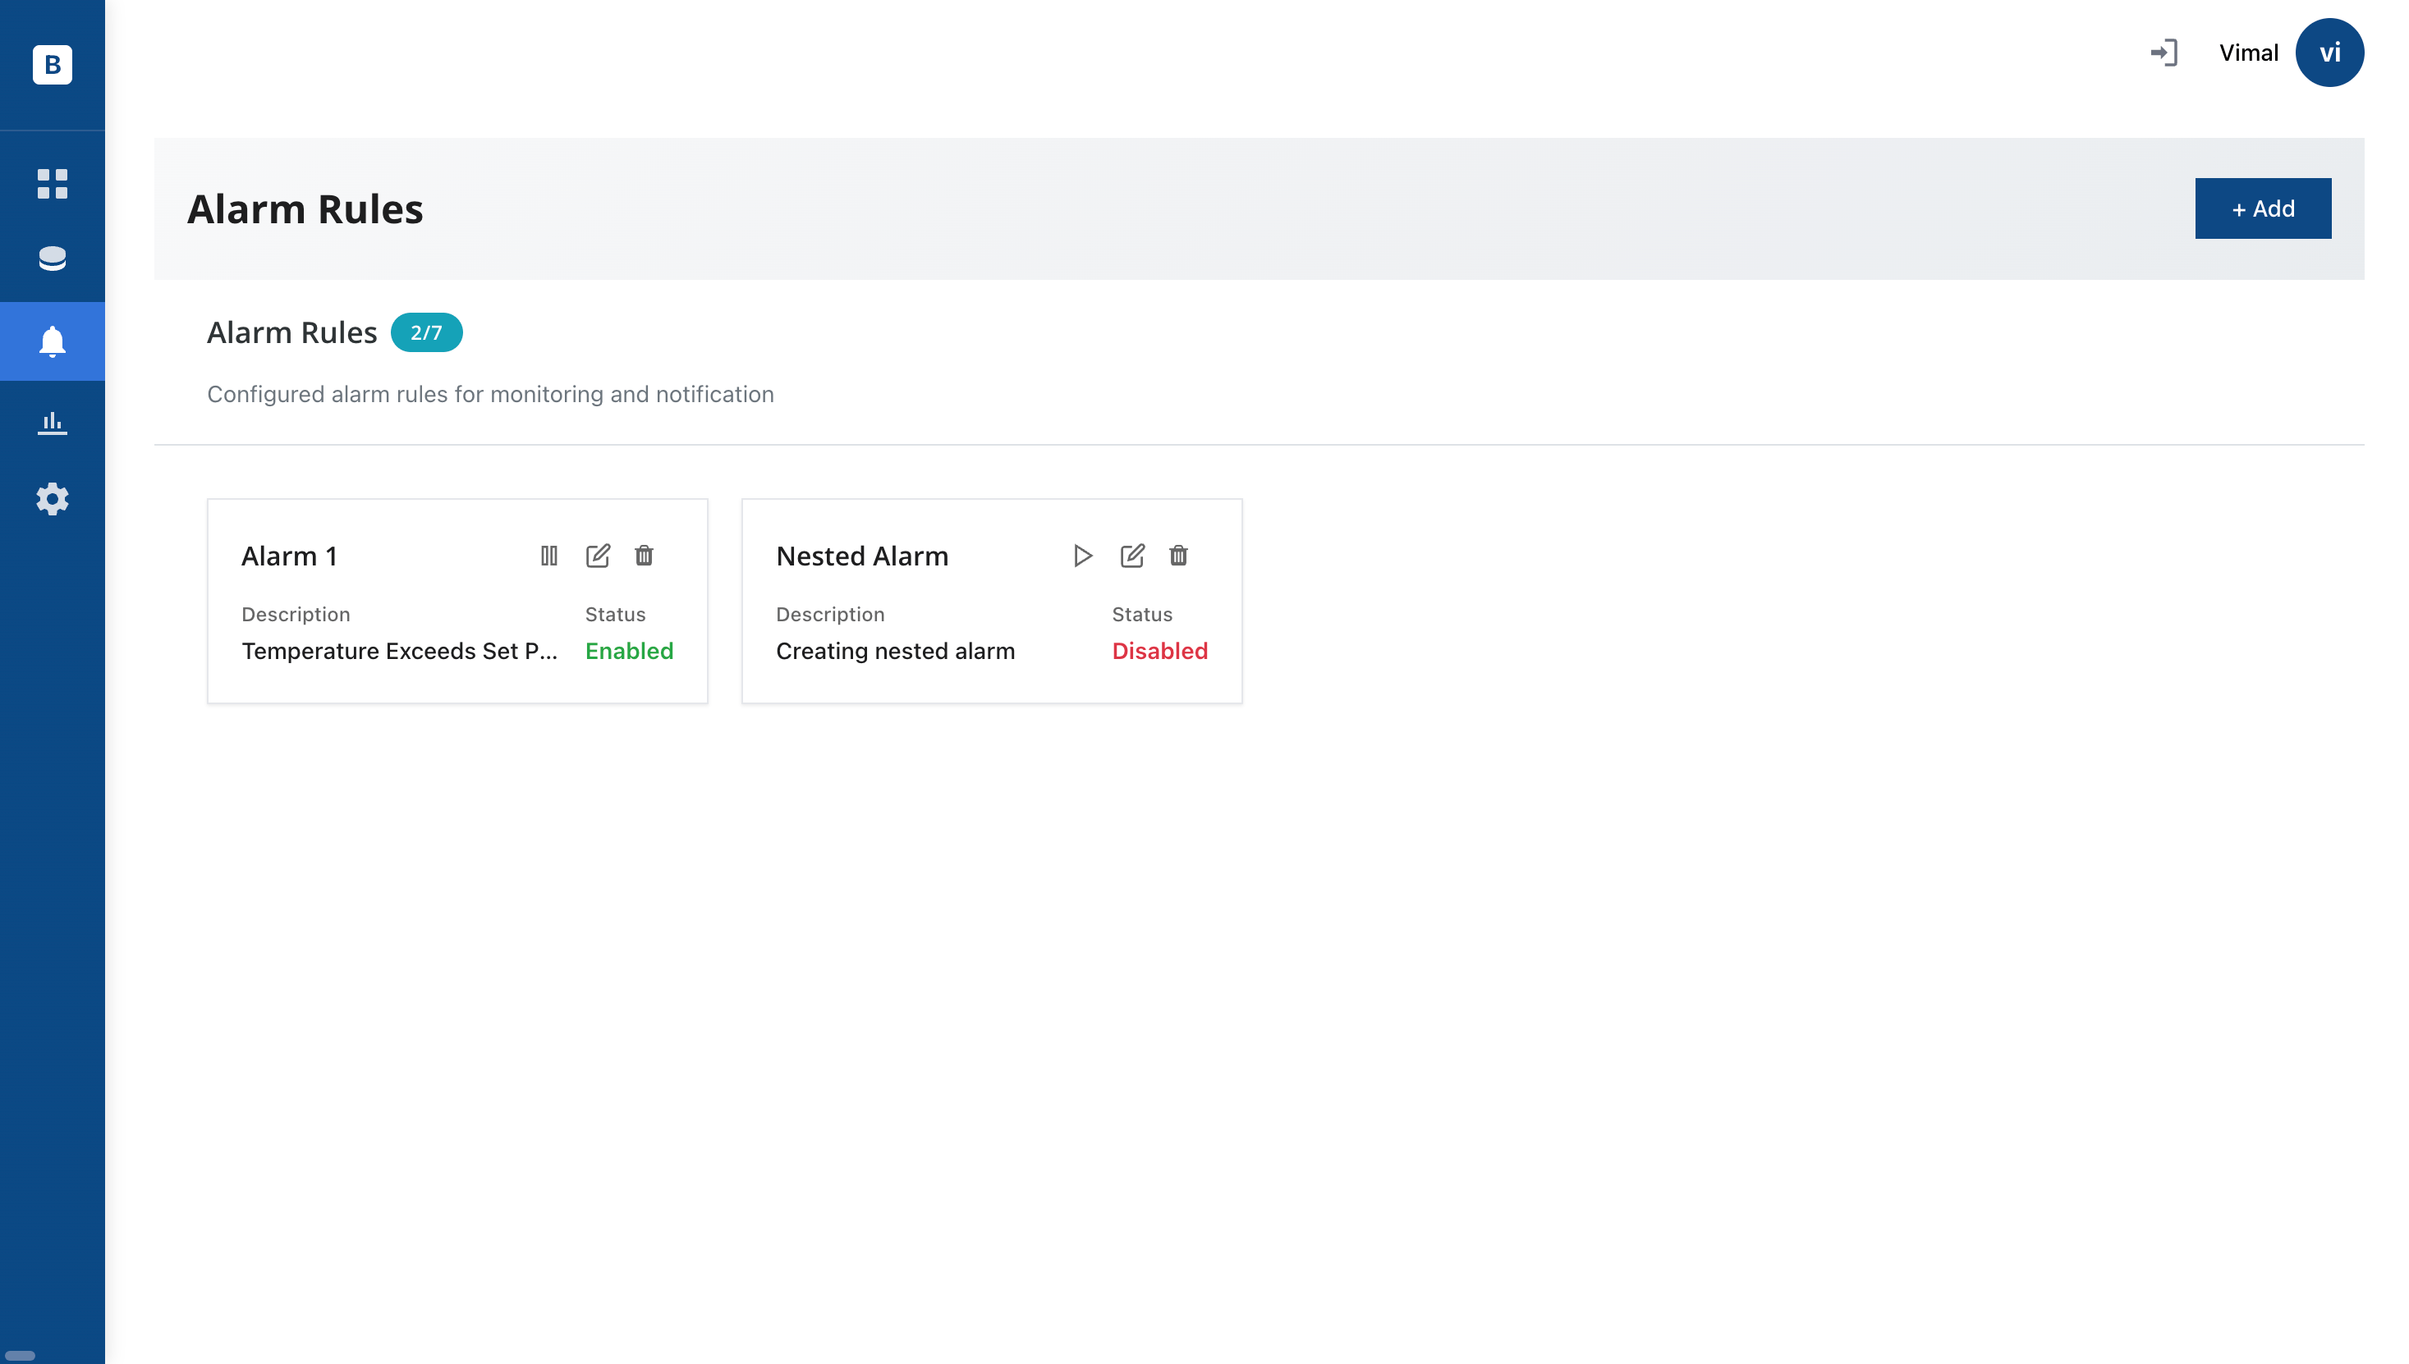Edit Alarm 1 with pencil icon
This screenshot has height=1364, width=2409.
pyautogui.click(x=598, y=556)
